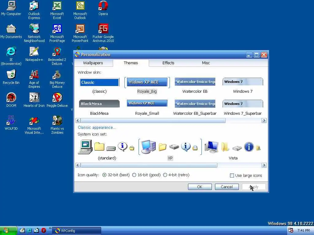Viewport: 314px width, 235px height.
Task: Choose the Watercolor EB window skin
Action: 195,86
